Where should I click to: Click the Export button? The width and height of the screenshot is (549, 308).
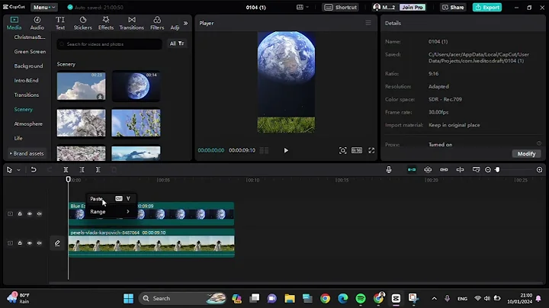click(x=487, y=7)
